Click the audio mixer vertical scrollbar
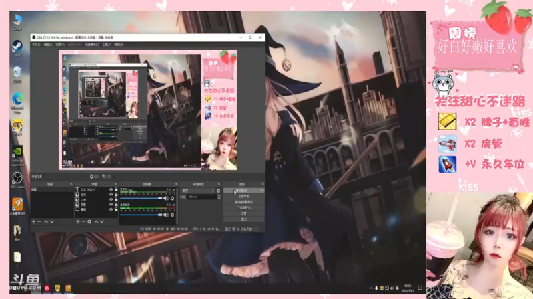533x299 pixels. click(177, 205)
